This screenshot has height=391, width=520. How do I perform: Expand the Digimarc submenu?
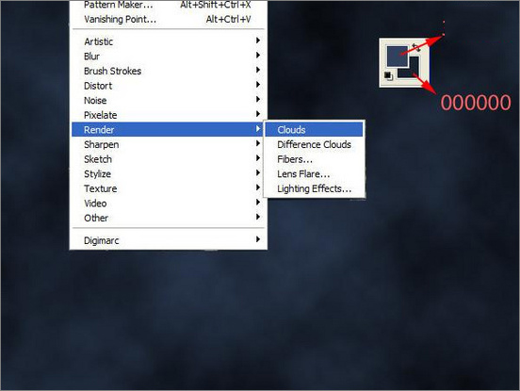click(x=168, y=240)
